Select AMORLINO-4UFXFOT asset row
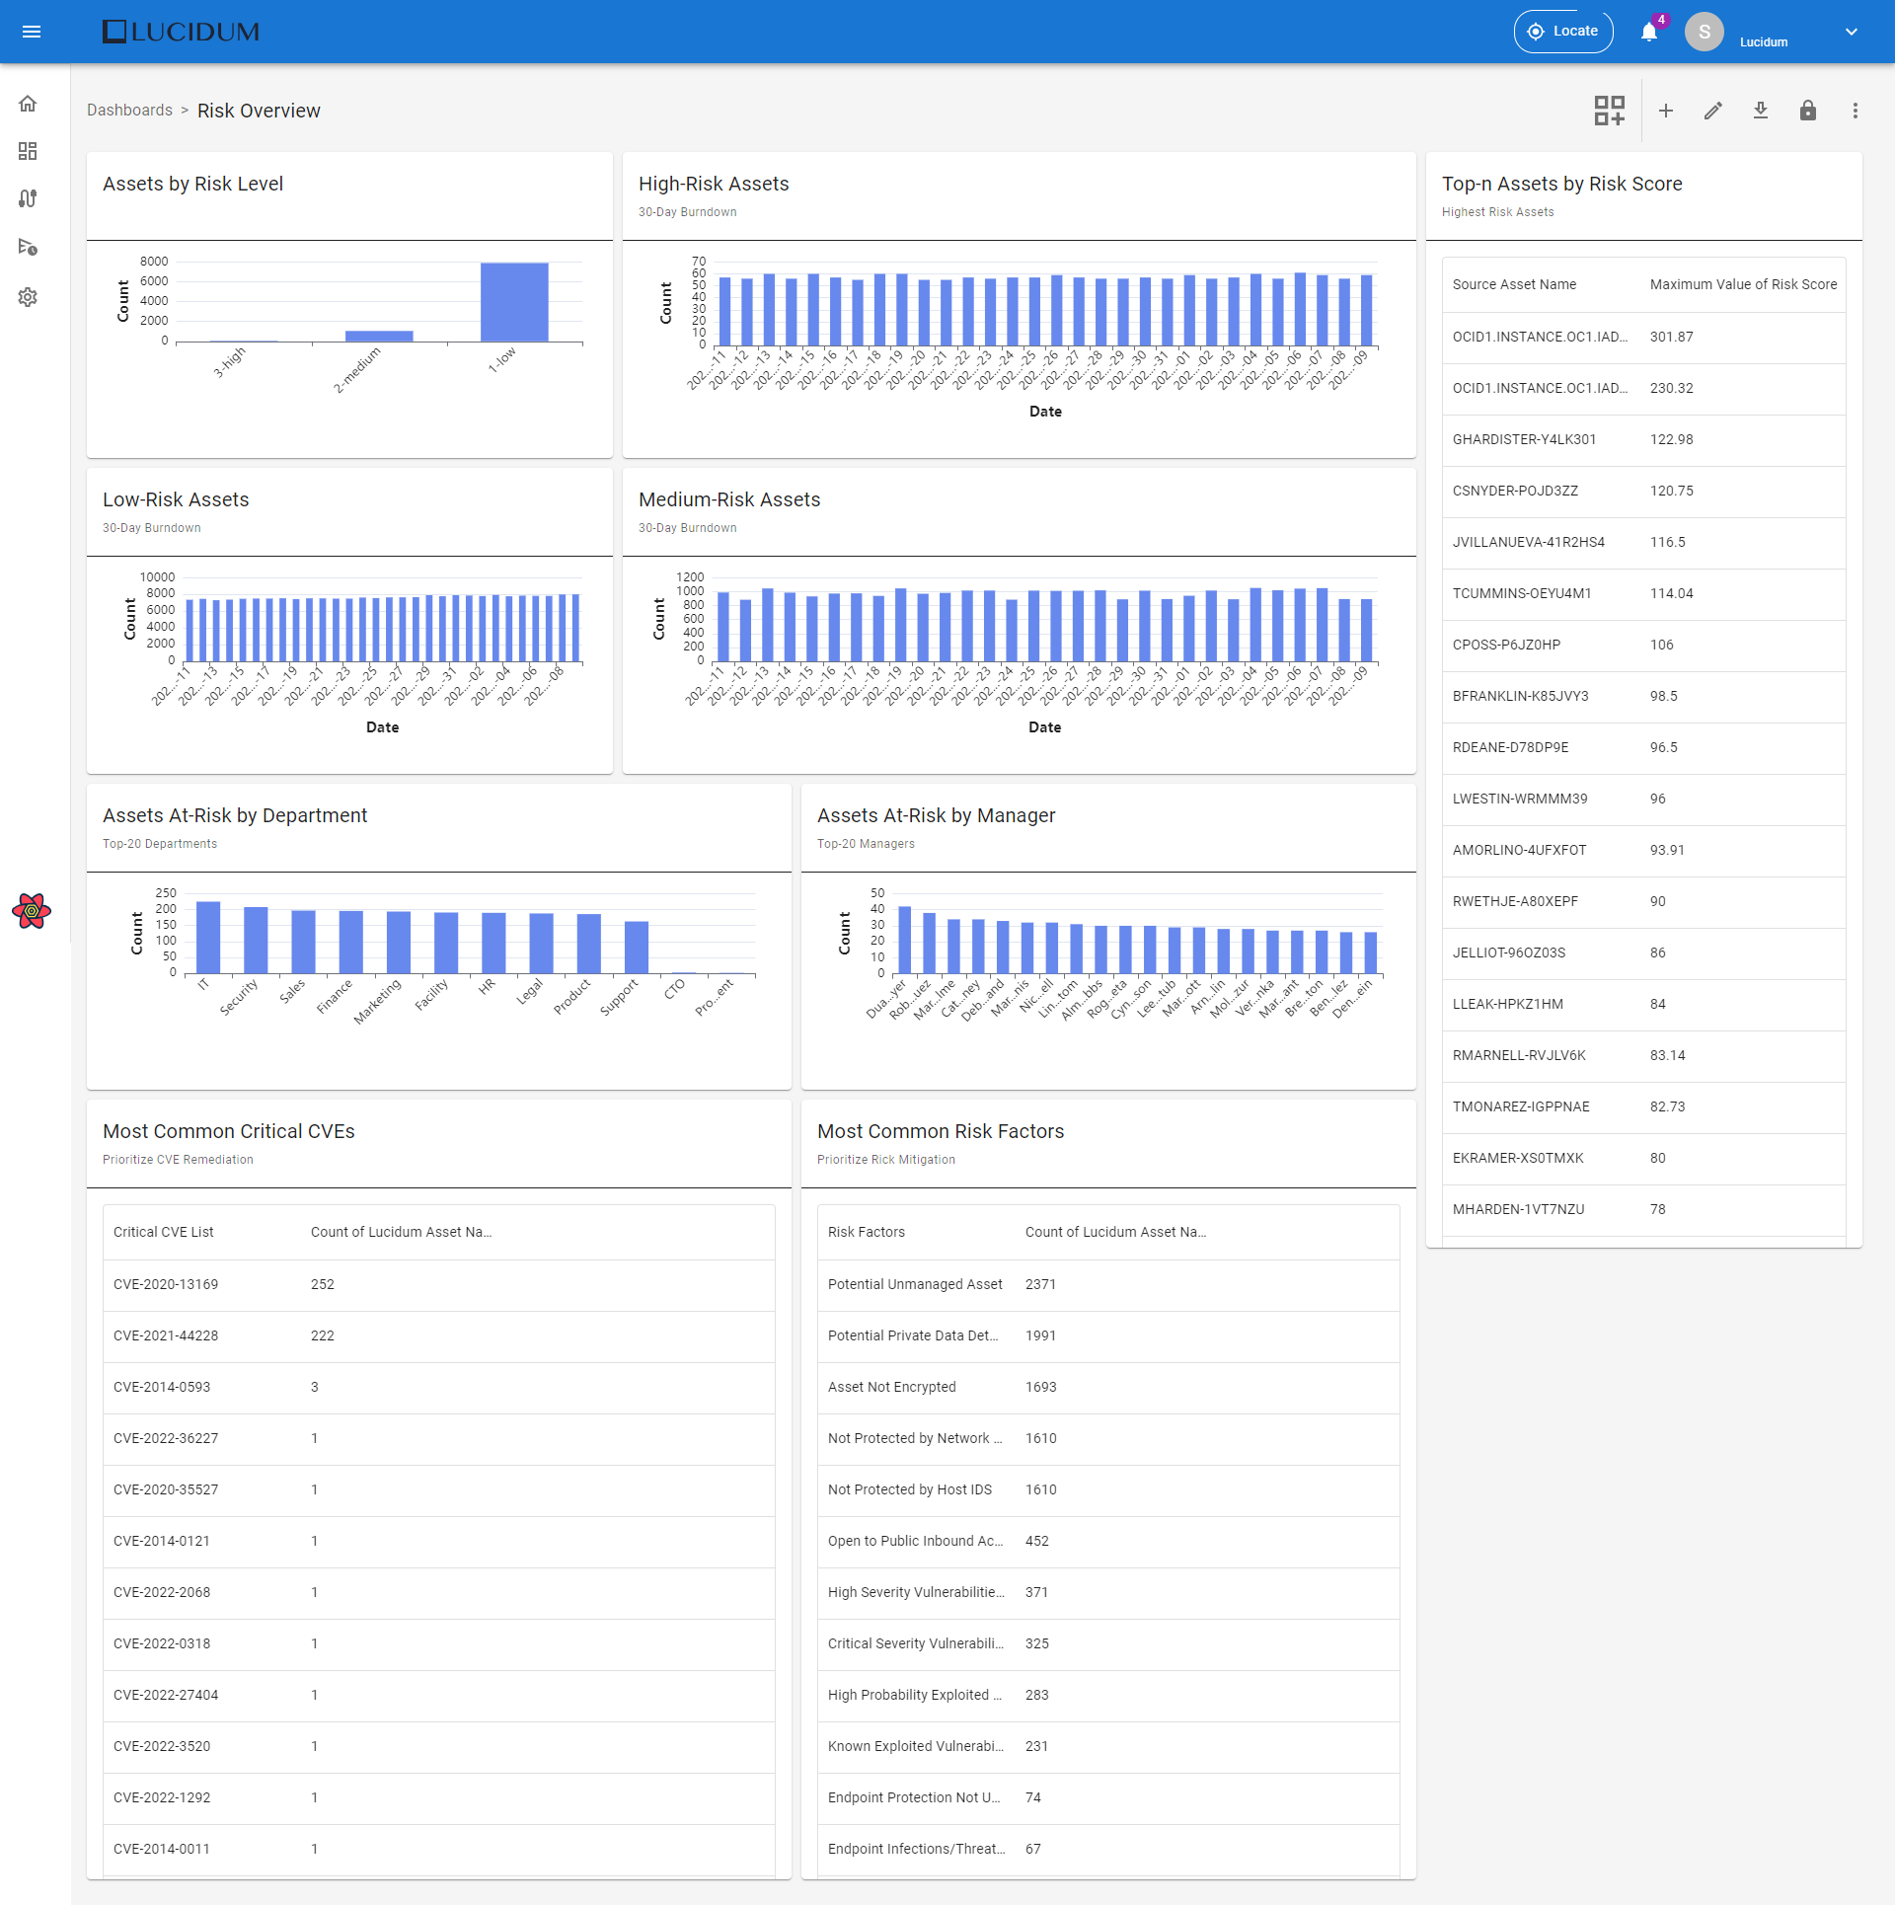 pyautogui.click(x=1643, y=851)
